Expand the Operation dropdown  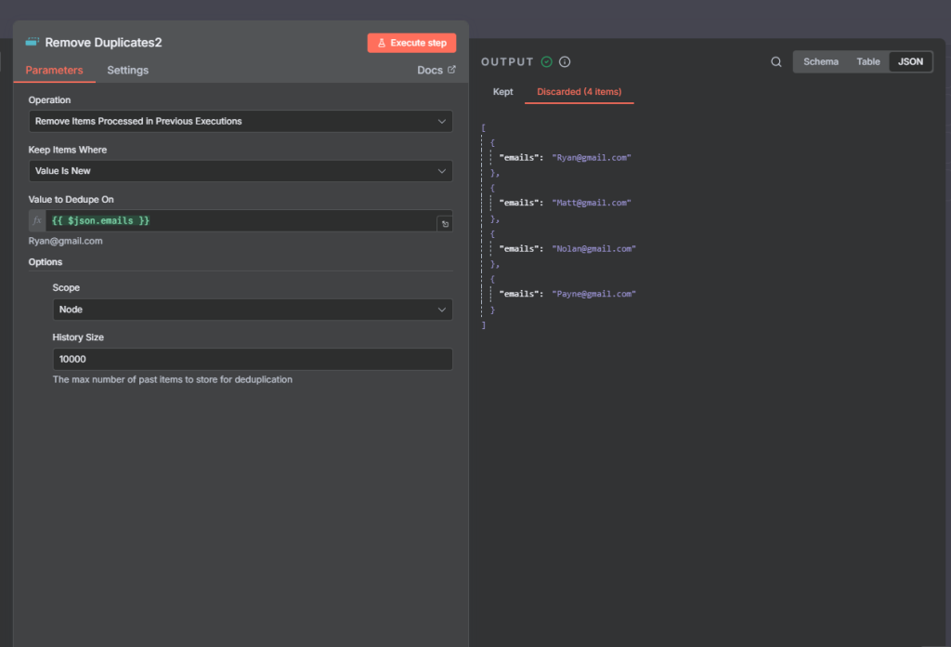[x=241, y=122]
